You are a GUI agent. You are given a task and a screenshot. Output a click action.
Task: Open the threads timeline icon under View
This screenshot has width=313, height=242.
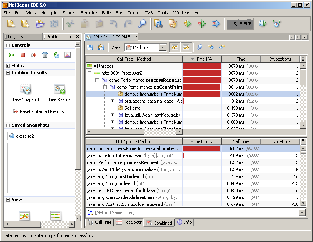56,216
